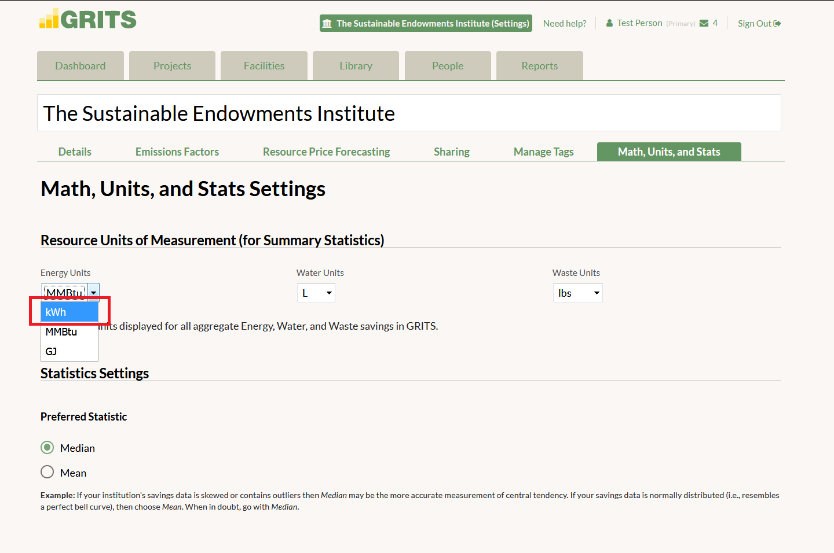Choose kWh from the energy units list
Screen dimensions: 834x553
click(69, 312)
